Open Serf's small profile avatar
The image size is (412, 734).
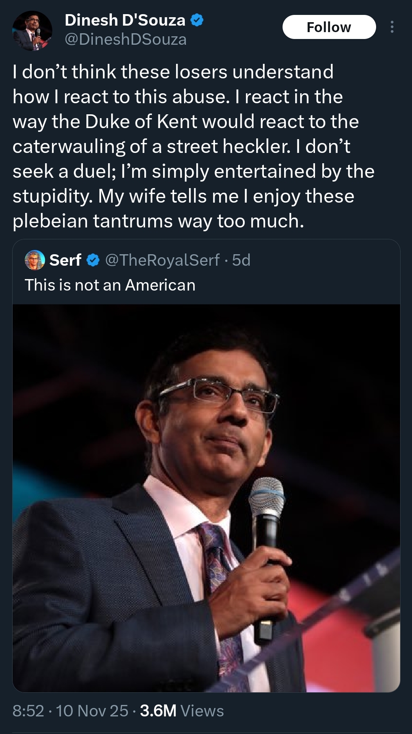coord(35,260)
